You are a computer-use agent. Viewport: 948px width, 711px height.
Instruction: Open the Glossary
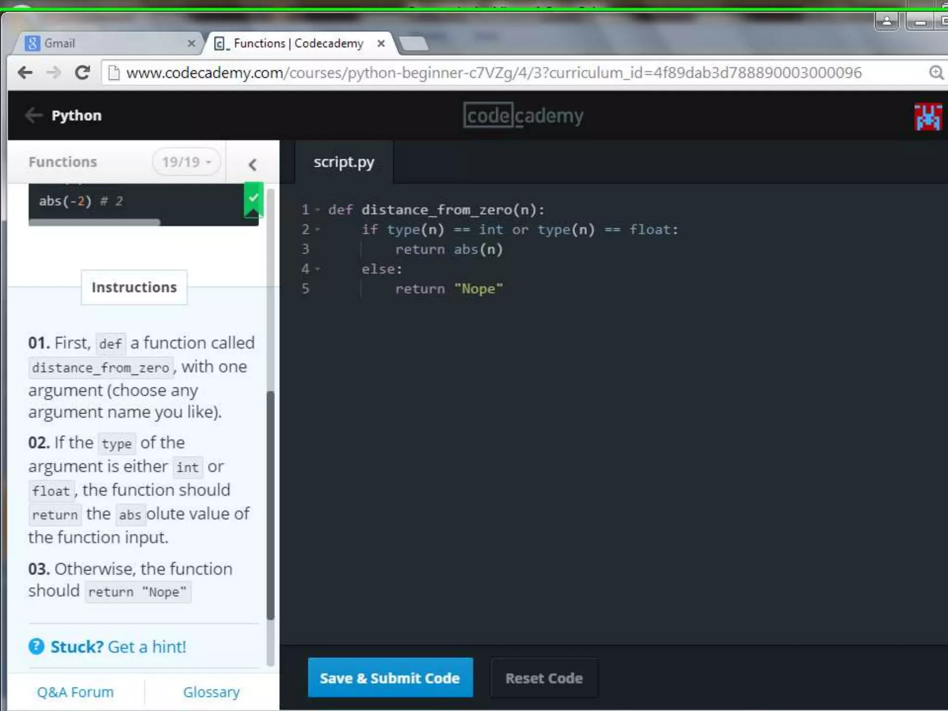[212, 692]
